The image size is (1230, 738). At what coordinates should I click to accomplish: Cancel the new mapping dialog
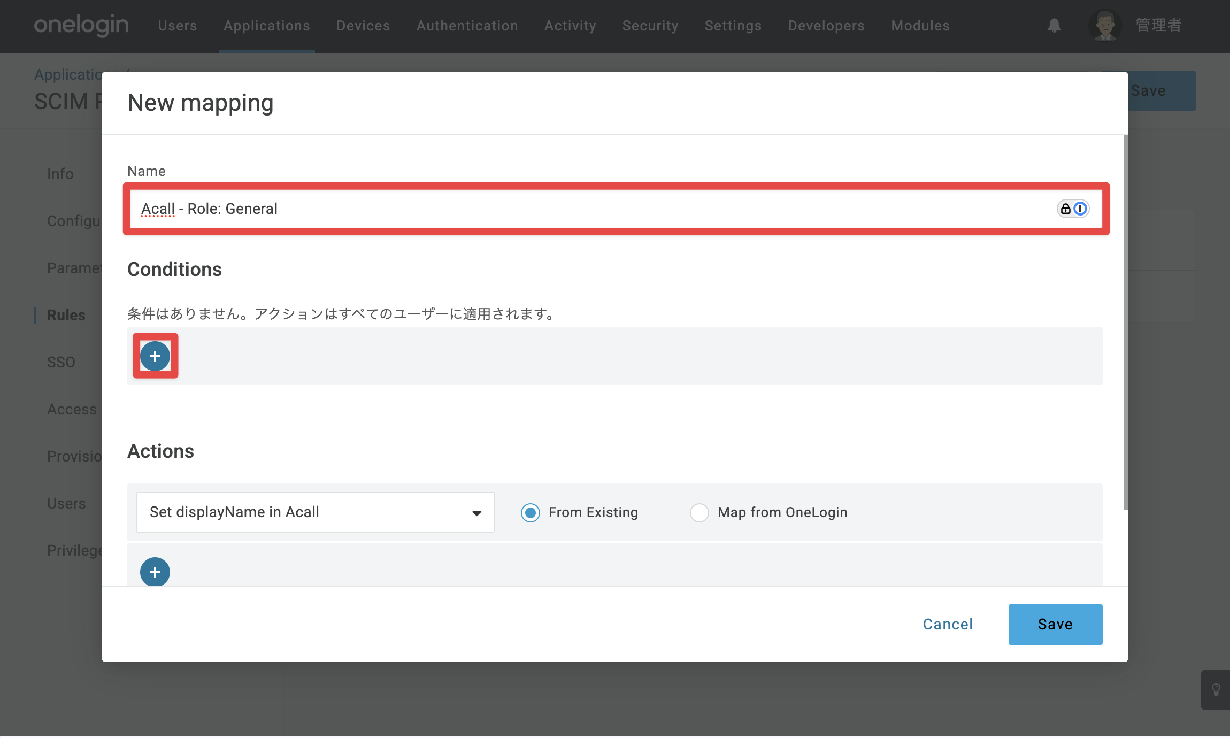pyautogui.click(x=948, y=624)
